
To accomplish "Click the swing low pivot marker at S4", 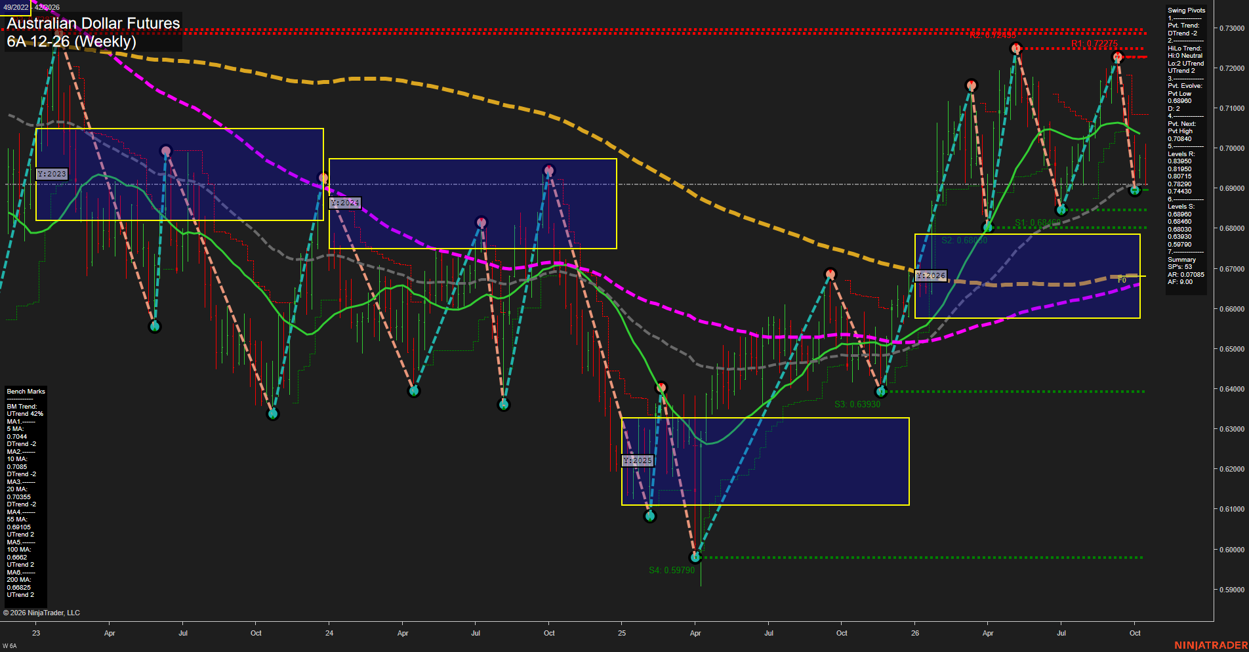I will pos(695,558).
